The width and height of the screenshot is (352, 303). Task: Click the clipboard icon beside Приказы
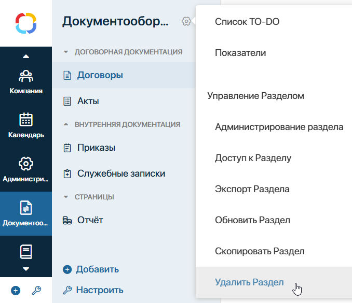pyautogui.click(x=67, y=148)
